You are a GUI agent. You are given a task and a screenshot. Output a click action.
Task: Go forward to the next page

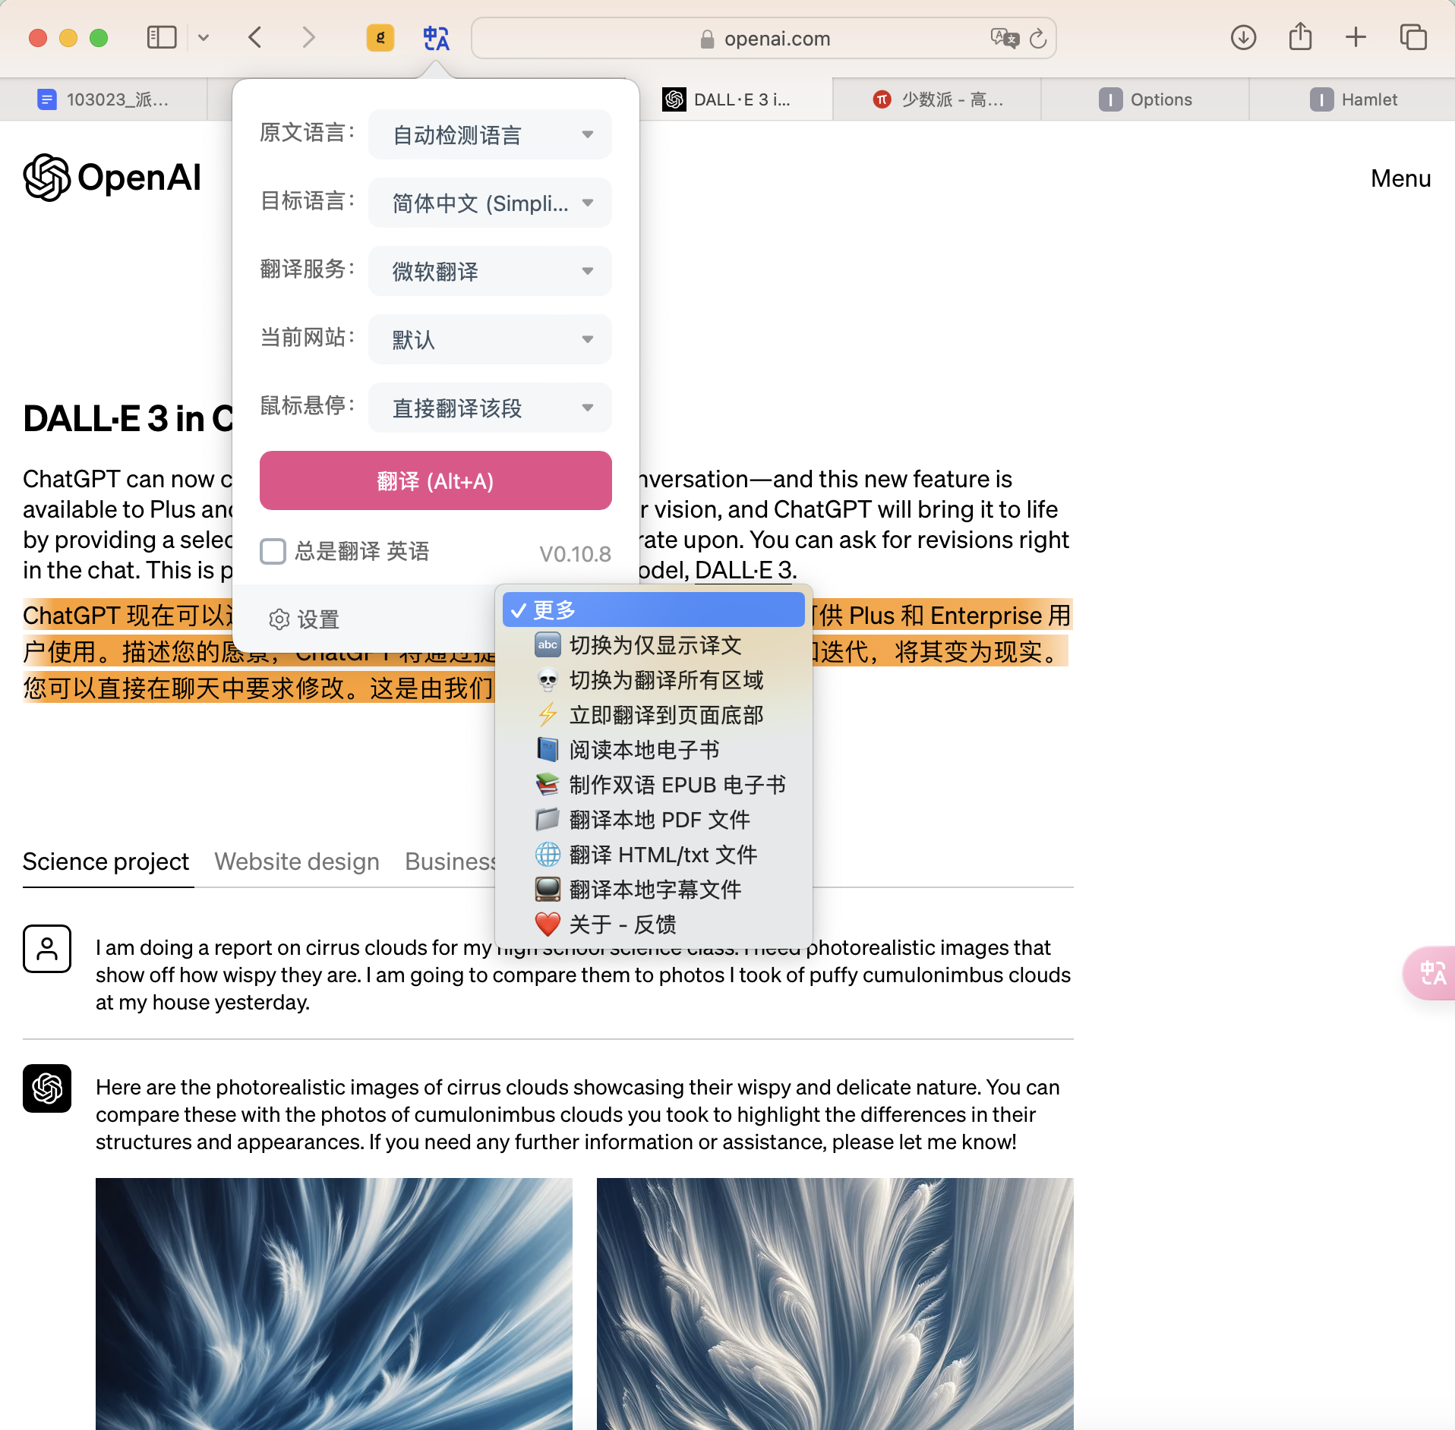pyautogui.click(x=308, y=37)
